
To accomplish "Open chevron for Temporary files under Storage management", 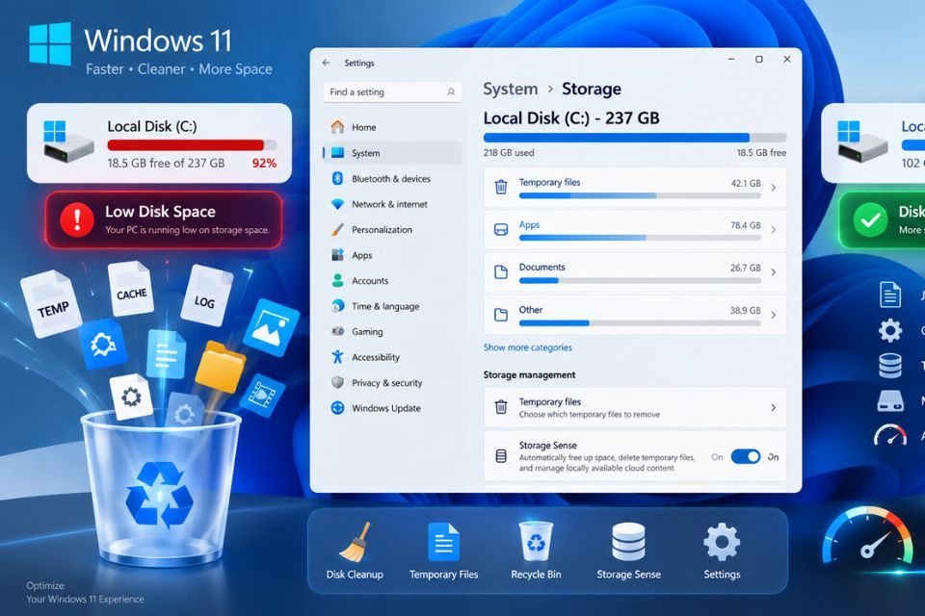I will [x=774, y=407].
